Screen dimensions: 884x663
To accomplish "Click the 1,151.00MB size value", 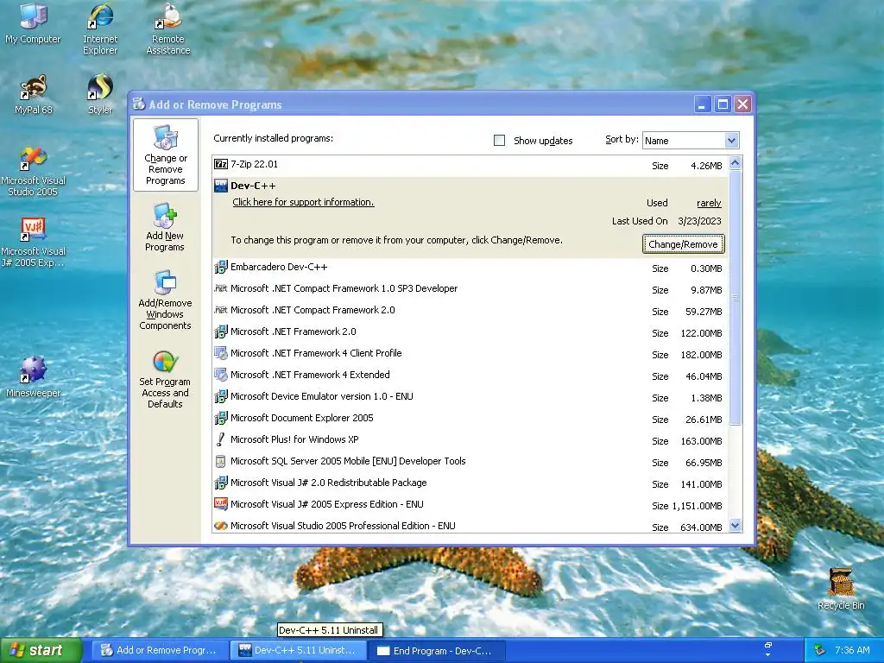I will coord(697,506).
